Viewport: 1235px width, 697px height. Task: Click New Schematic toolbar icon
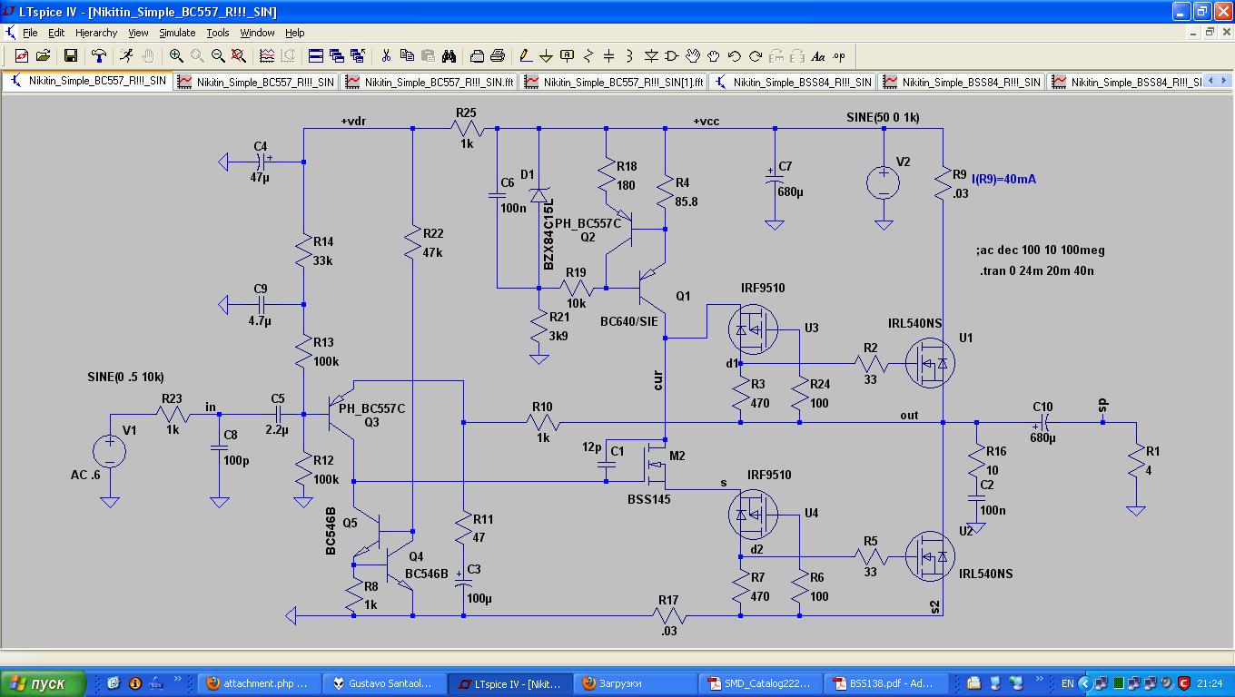[x=21, y=56]
